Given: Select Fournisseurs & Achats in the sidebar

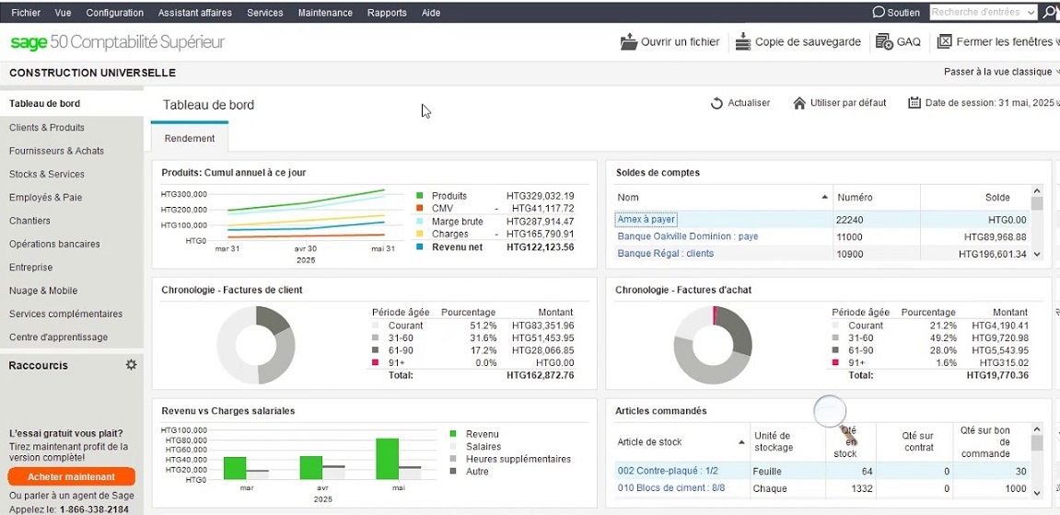Looking at the screenshot, I should 56,151.
